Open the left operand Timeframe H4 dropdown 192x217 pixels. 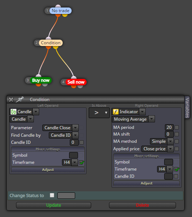75,162
